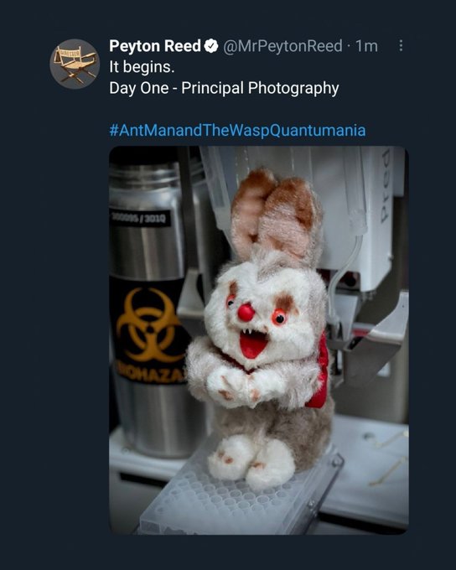Click the verified badge next to Peyton Reed
This screenshot has height=570, width=456.
(x=211, y=46)
